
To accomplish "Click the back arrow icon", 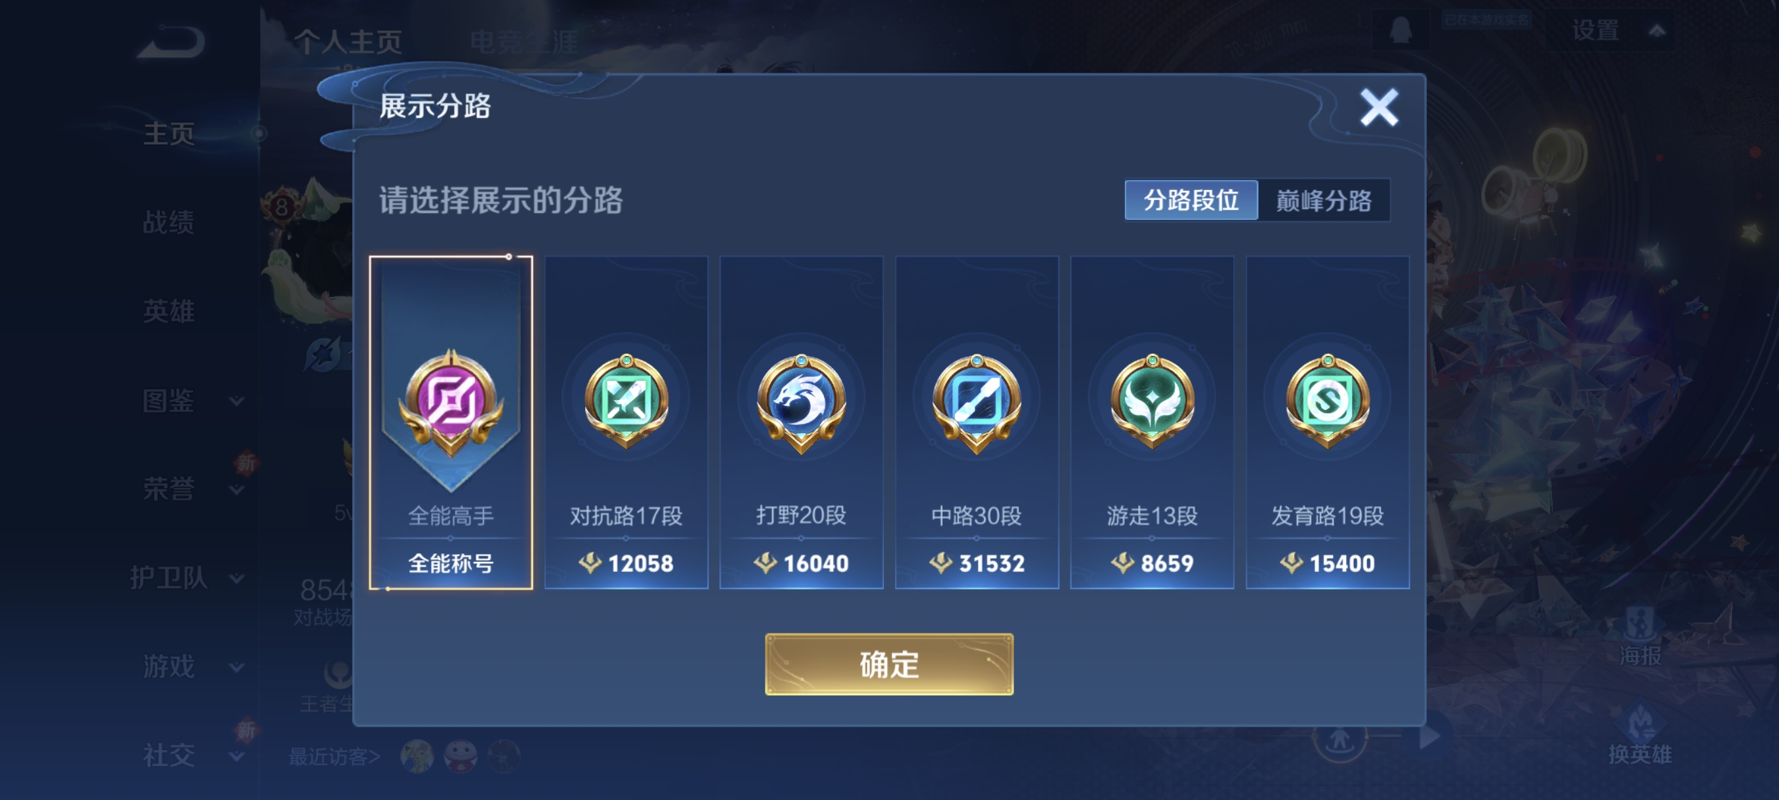I will [x=171, y=41].
